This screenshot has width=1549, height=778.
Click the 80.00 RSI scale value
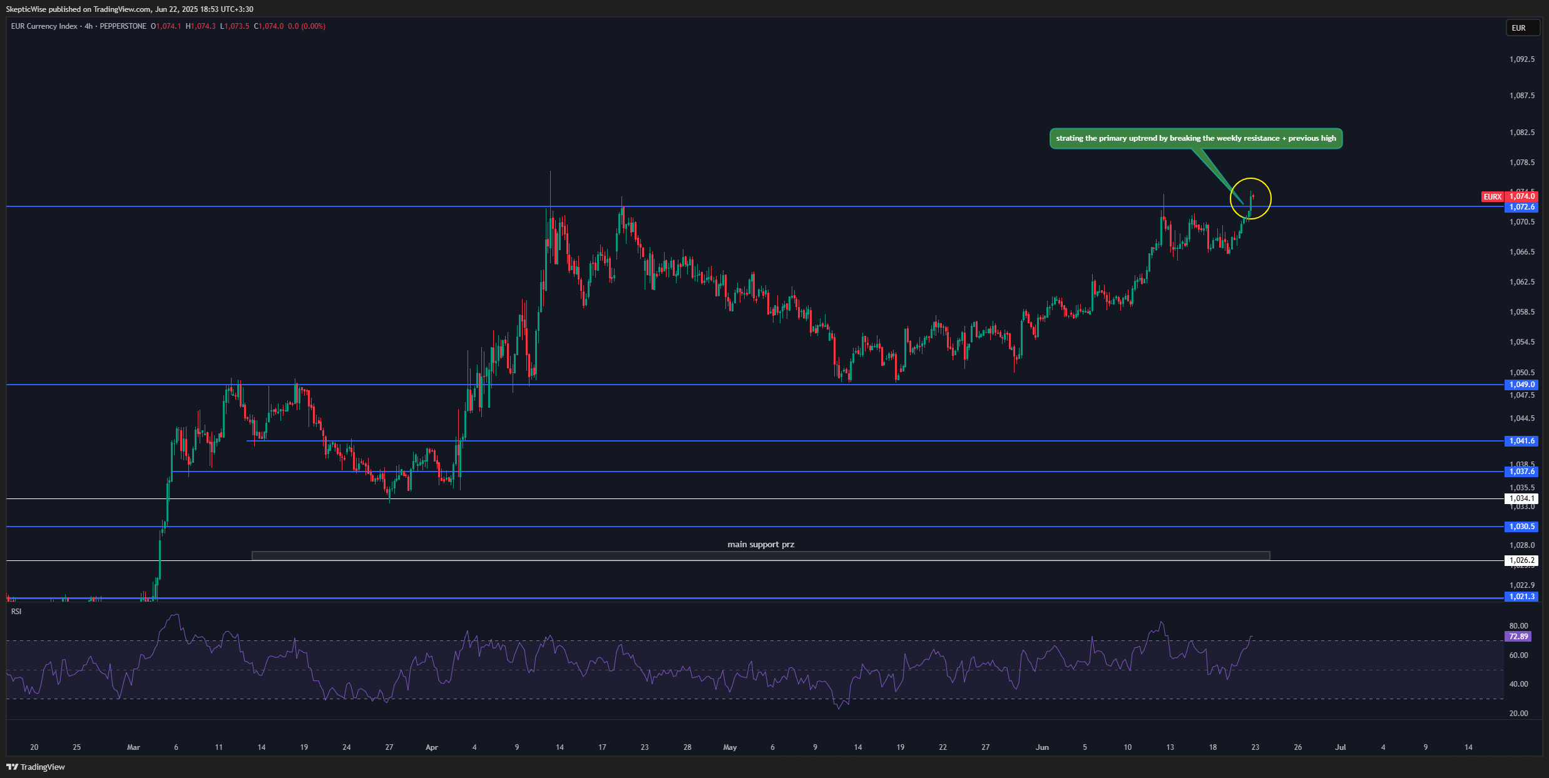pyautogui.click(x=1518, y=626)
